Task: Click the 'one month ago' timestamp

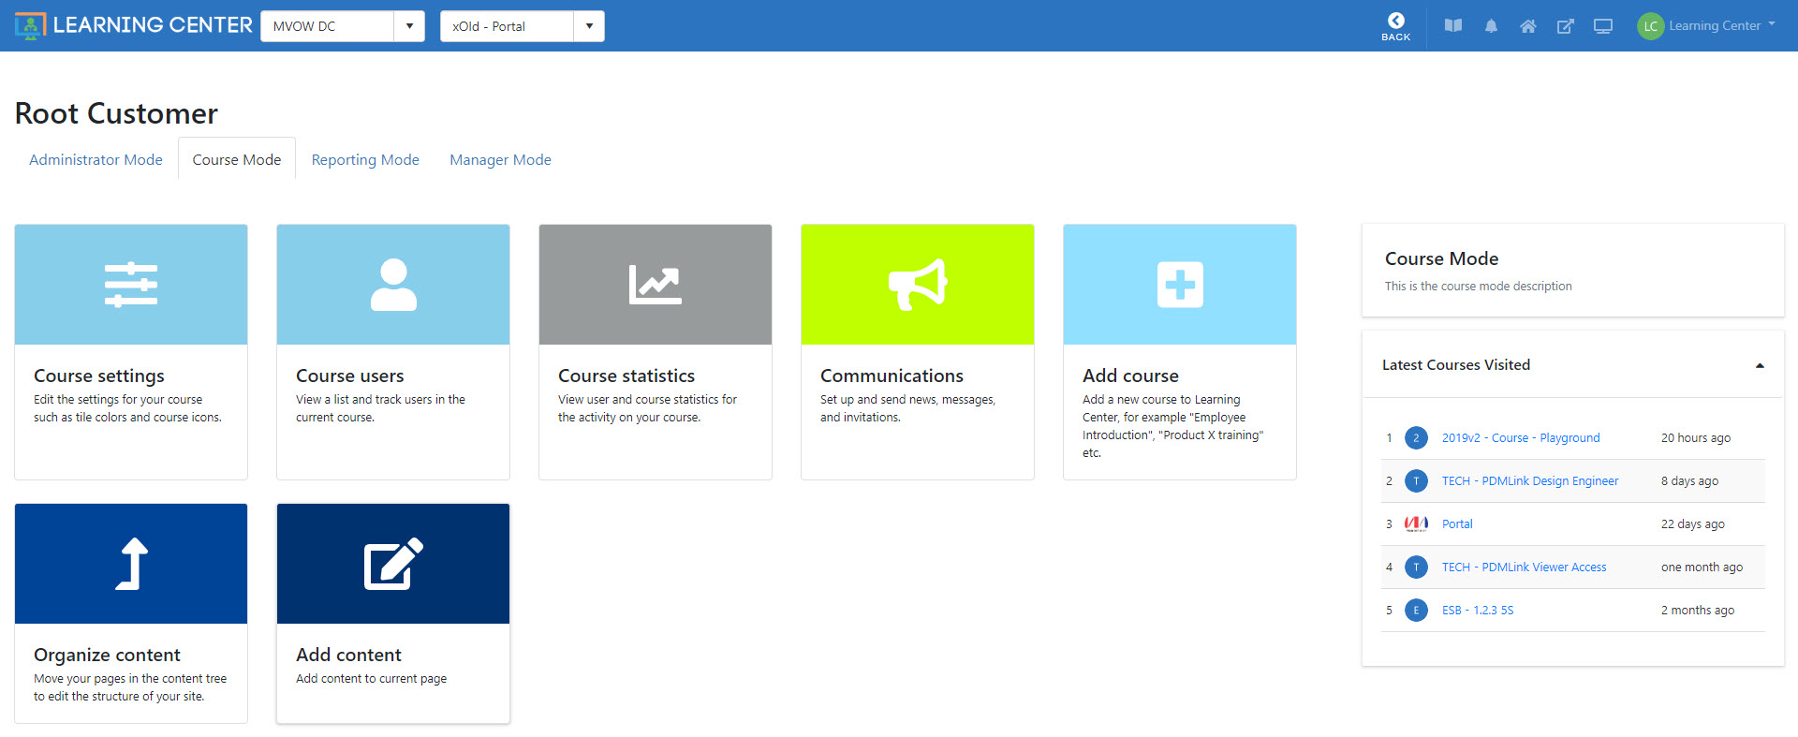Action: click(1702, 567)
